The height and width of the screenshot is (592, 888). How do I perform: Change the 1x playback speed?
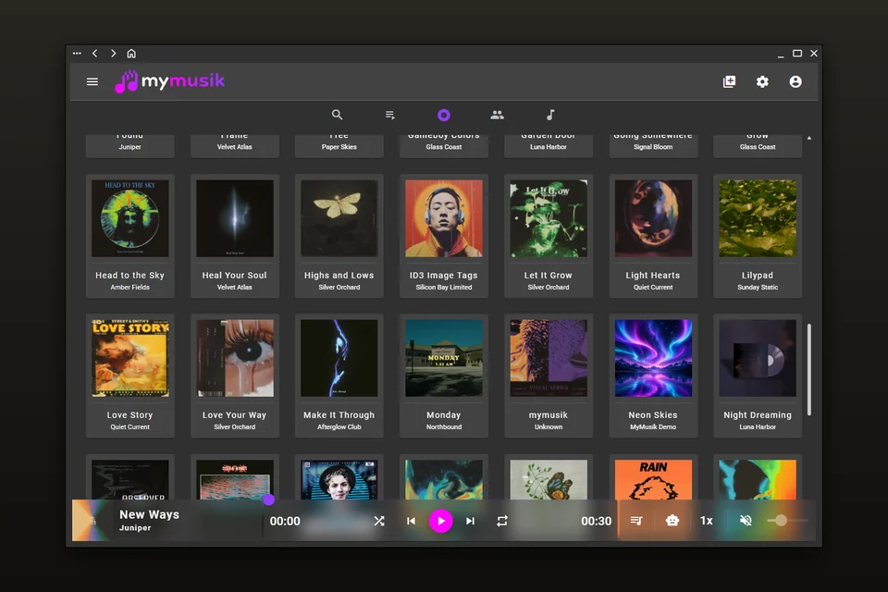(706, 521)
